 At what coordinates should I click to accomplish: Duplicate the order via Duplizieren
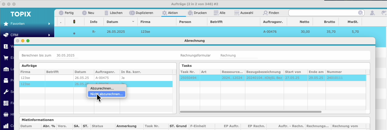141,13
